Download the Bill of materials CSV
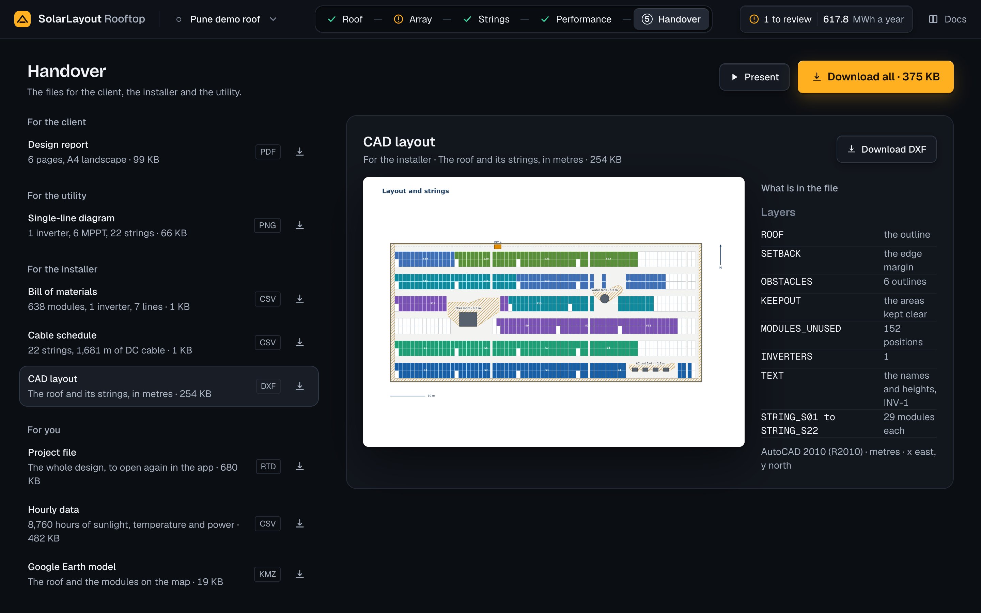Viewport: 981px width, 613px height. [x=299, y=299]
